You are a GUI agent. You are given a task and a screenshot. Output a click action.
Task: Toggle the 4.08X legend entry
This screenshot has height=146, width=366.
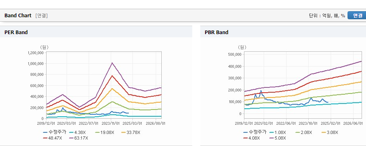(252, 138)
